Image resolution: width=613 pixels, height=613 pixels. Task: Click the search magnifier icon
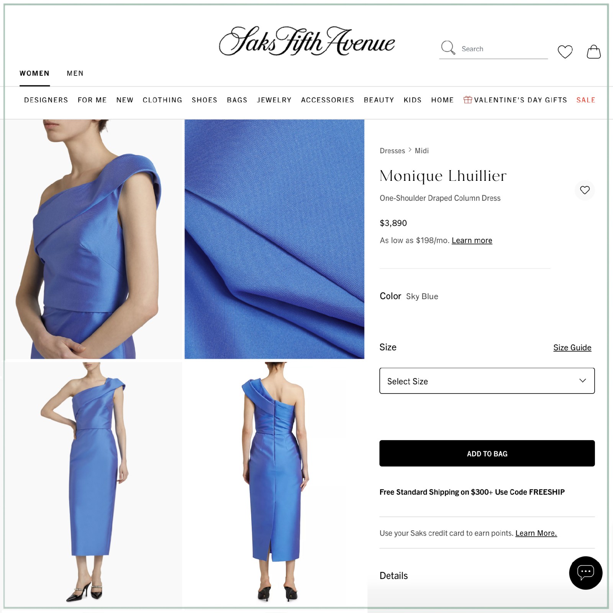(447, 48)
